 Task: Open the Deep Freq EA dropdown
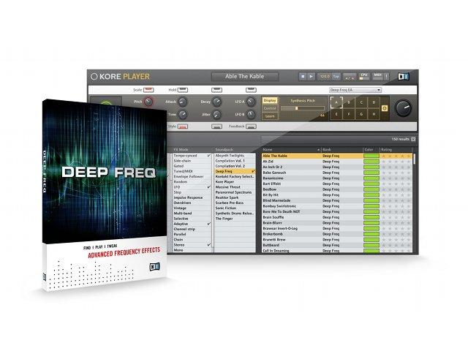coord(355,90)
